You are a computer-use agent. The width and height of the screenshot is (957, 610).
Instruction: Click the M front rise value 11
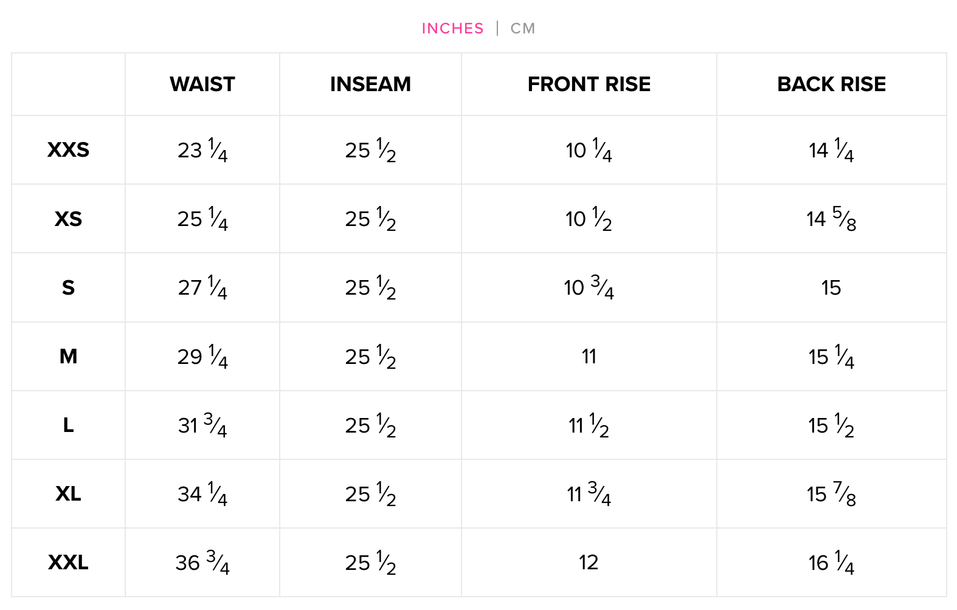point(589,356)
